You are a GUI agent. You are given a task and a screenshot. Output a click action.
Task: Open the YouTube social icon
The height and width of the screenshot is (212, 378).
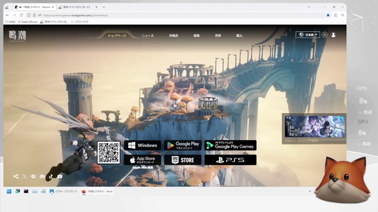point(60,177)
